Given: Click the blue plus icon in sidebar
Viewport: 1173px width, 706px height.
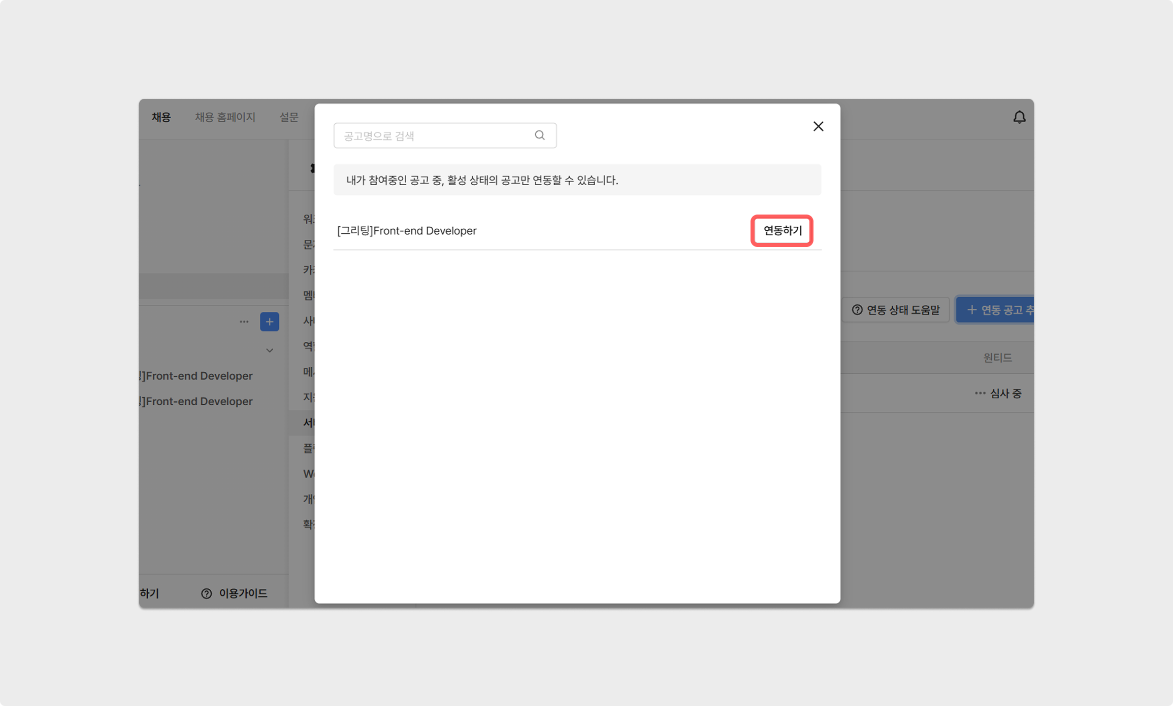Looking at the screenshot, I should click(269, 322).
